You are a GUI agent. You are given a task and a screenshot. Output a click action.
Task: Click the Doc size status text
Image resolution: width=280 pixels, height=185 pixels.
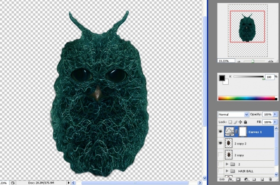41,183
